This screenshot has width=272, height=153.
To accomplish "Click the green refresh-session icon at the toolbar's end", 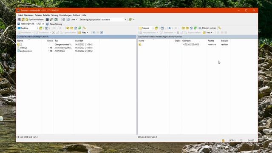I will [x=130, y=20].
